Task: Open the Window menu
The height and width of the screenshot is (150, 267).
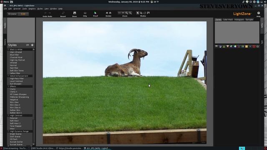Action: (x=53, y=9)
